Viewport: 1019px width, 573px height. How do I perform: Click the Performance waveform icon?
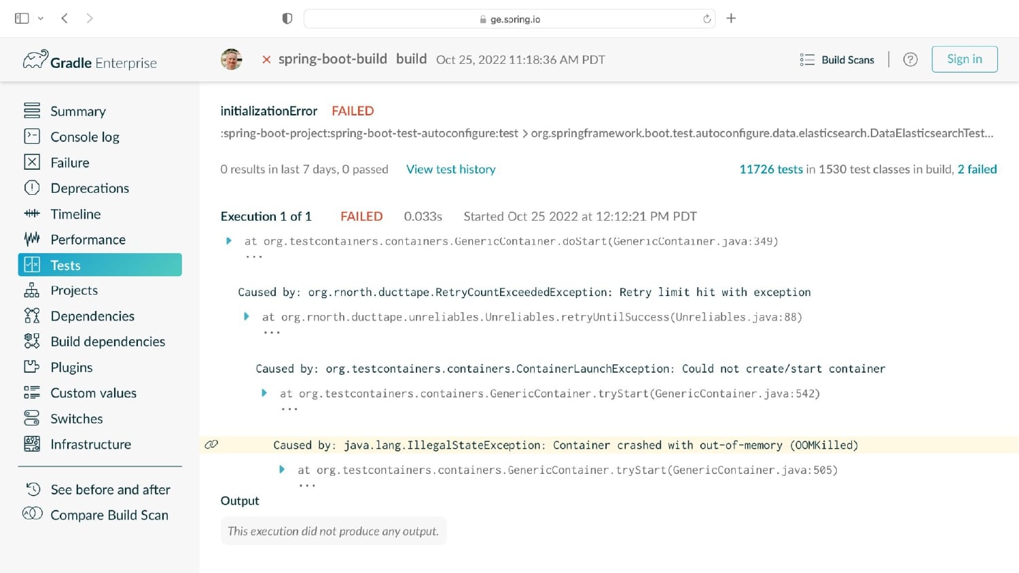pos(32,239)
